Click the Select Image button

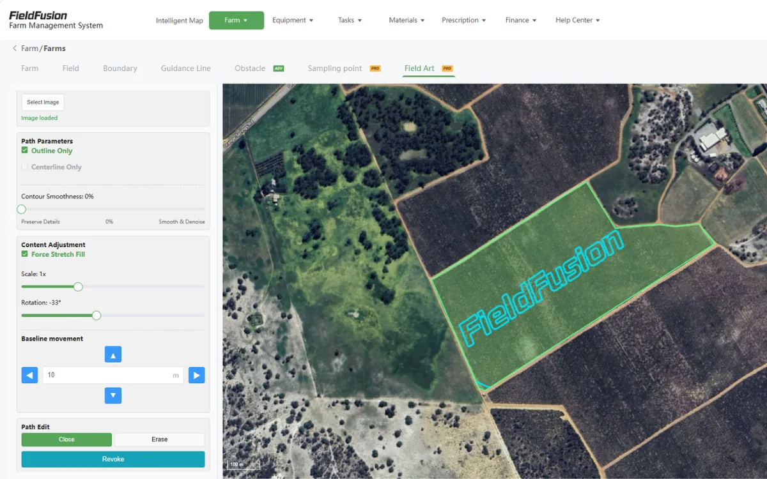tap(43, 102)
